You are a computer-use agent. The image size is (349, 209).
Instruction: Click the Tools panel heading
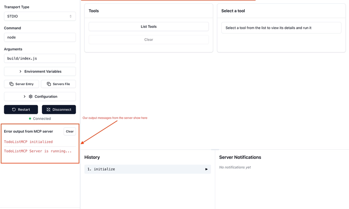pos(94,11)
